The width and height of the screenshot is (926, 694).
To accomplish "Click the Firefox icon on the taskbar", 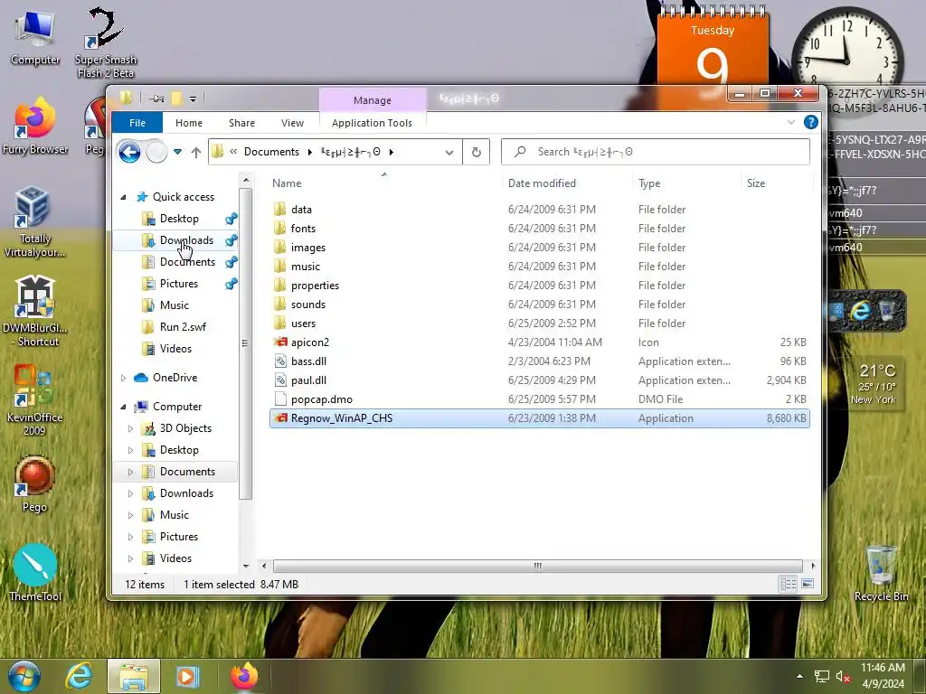I will click(244, 676).
